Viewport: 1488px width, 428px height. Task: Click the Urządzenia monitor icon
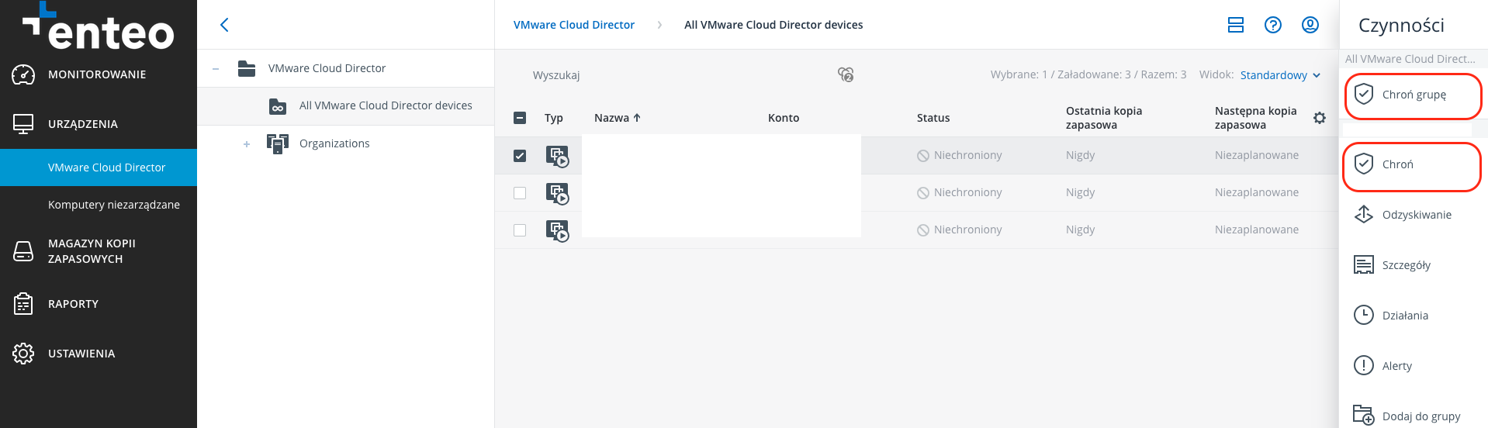[23, 124]
